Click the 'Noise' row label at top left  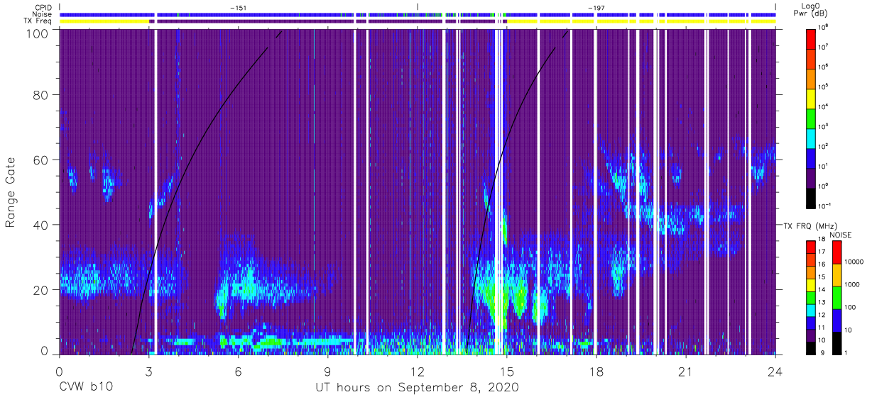point(41,14)
